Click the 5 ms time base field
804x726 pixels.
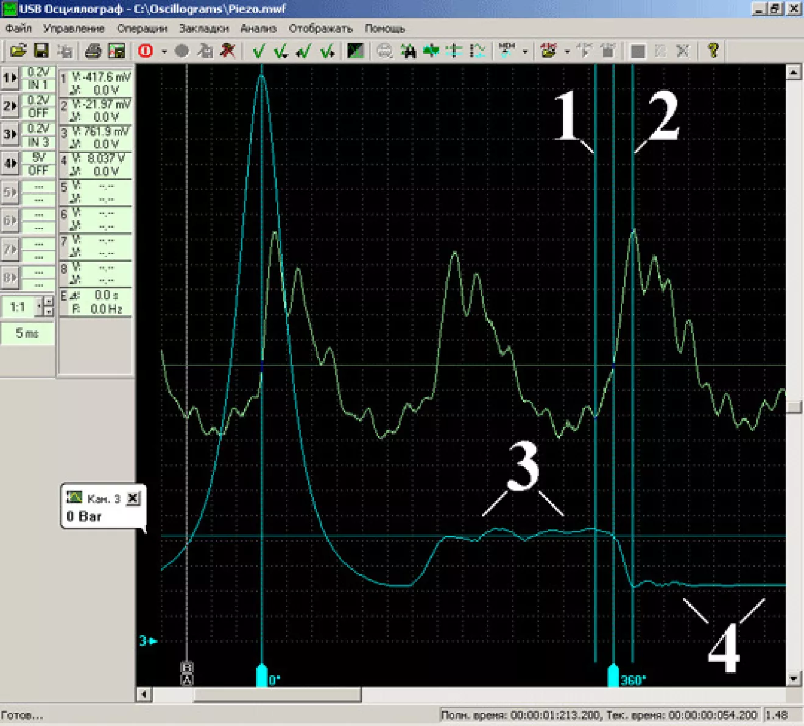[27, 333]
